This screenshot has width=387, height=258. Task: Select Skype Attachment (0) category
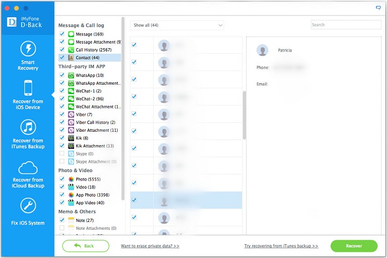coord(96,162)
